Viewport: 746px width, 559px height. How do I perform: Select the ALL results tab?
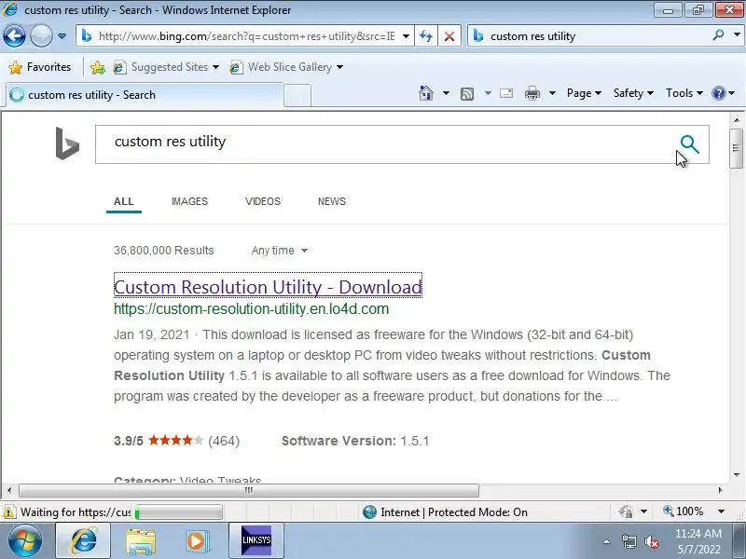click(x=124, y=201)
